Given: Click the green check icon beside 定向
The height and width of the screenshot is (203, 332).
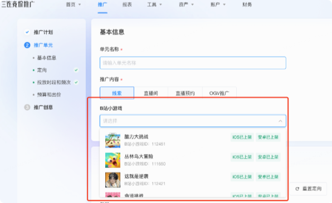Looking at the screenshot, I should [76, 70].
